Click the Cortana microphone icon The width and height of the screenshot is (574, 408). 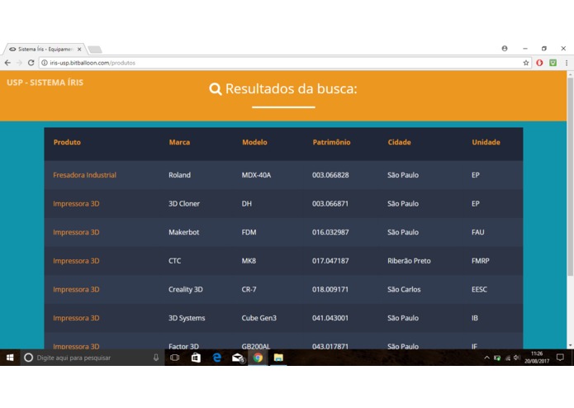coord(156,358)
